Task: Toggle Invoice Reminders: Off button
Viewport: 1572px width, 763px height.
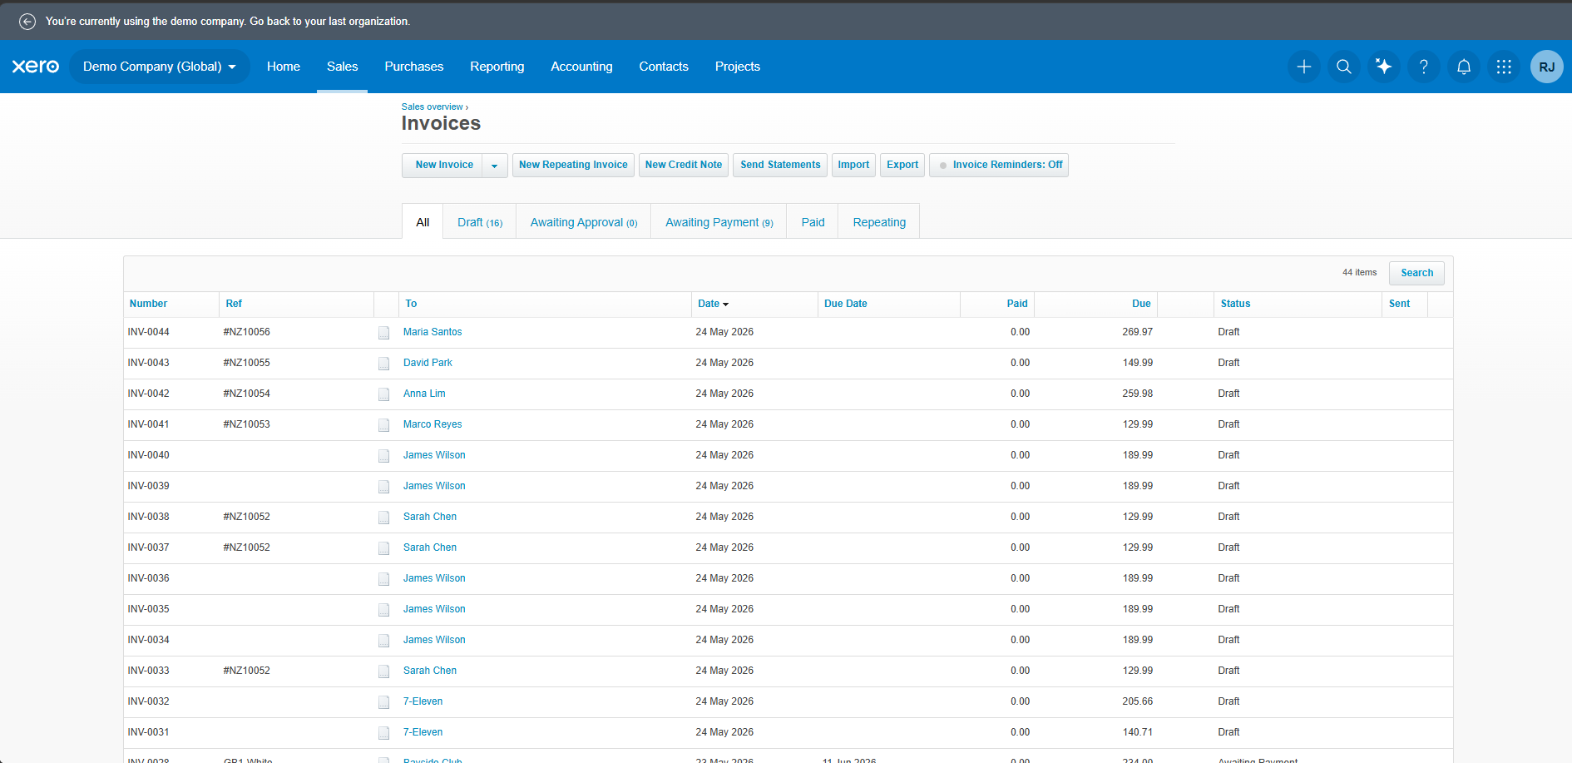Action: coord(999,165)
